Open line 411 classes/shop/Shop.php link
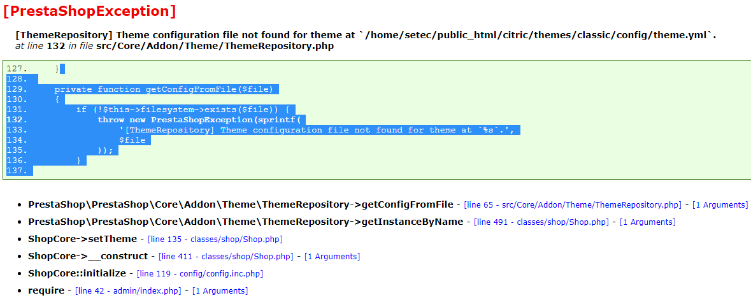751x300 pixels. (x=225, y=257)
